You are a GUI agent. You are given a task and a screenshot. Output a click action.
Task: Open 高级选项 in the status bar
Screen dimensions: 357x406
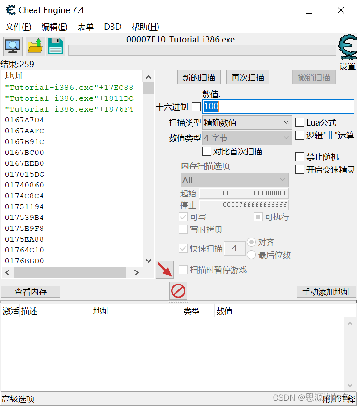pos(18,399)
